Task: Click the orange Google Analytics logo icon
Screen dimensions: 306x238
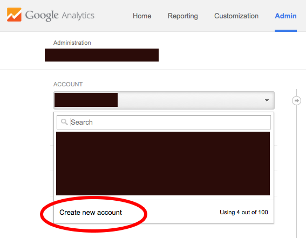Action: 14,15
